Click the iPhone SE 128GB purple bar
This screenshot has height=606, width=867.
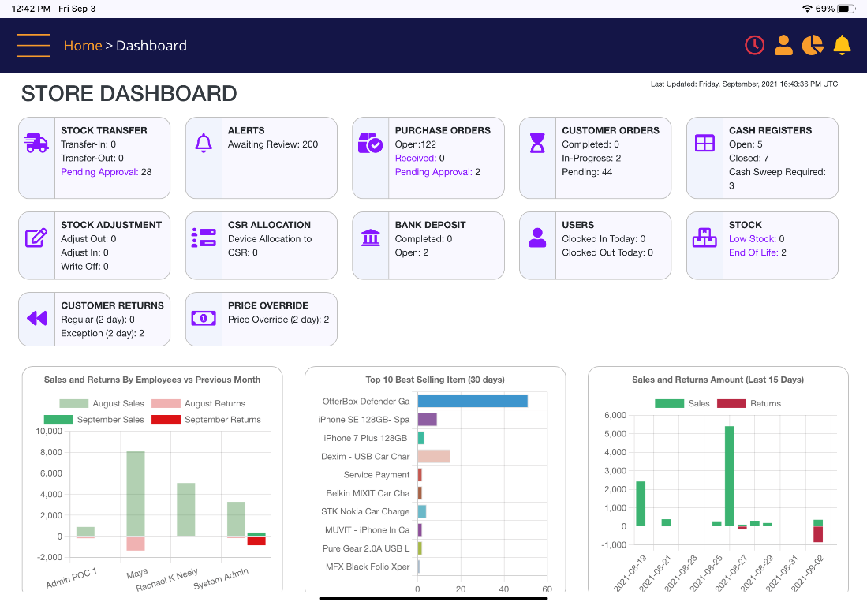pos(428,419)
